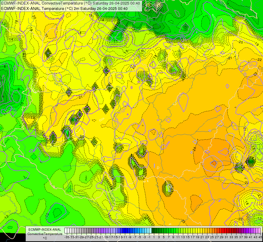Select the red swatch above 31
The height and width of the screenshot is (242, 263).
pyautogui.click(x=226, y=230)
